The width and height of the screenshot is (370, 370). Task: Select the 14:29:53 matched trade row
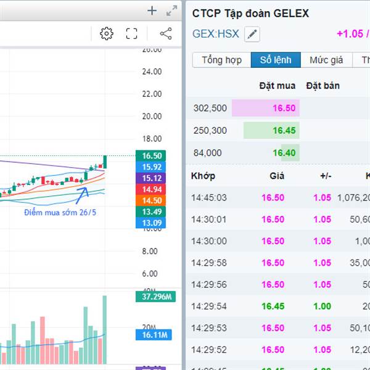point(278,328)
